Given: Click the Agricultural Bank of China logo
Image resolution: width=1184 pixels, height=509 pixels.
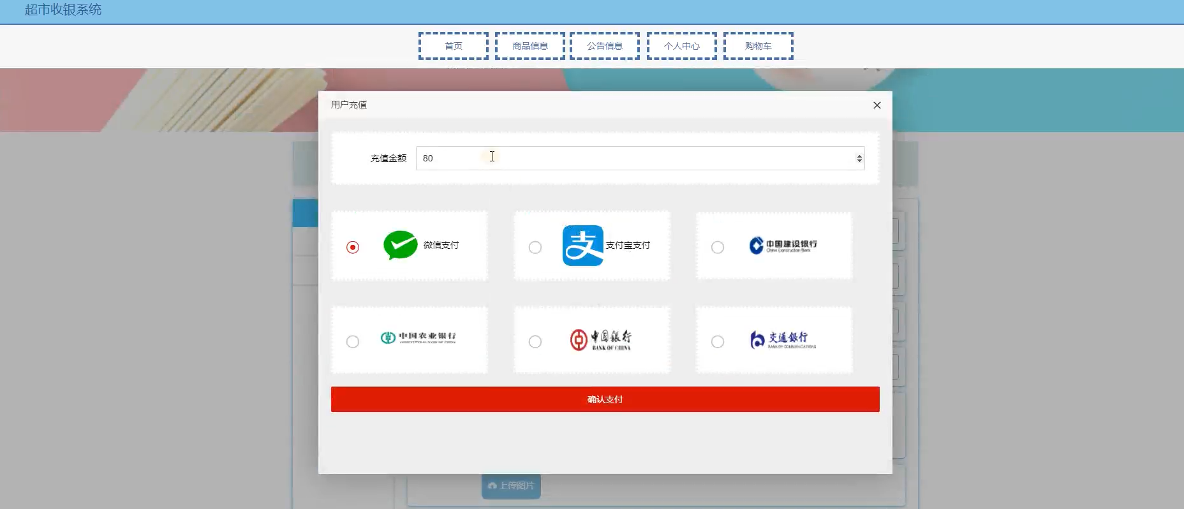Looking at the screenshot, I should click(x=418, y=337).
